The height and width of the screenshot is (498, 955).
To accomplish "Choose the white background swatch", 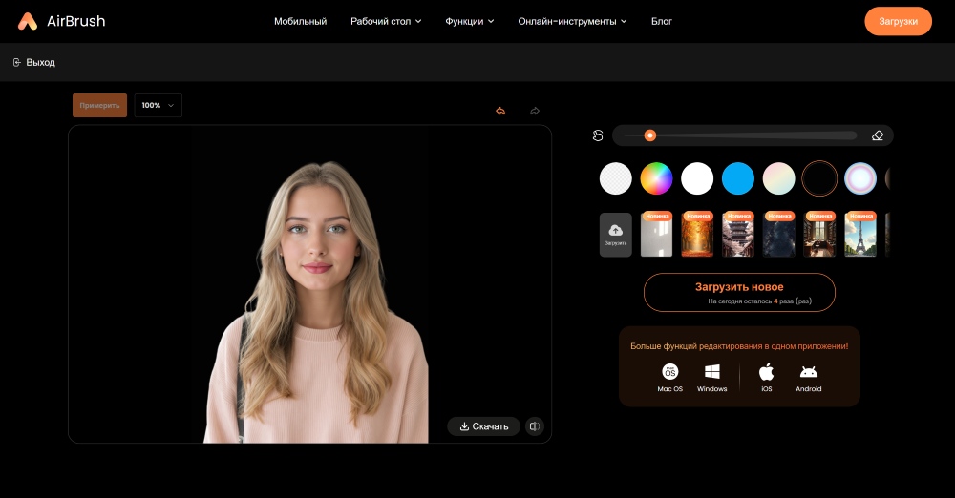I will coord(697,178).
